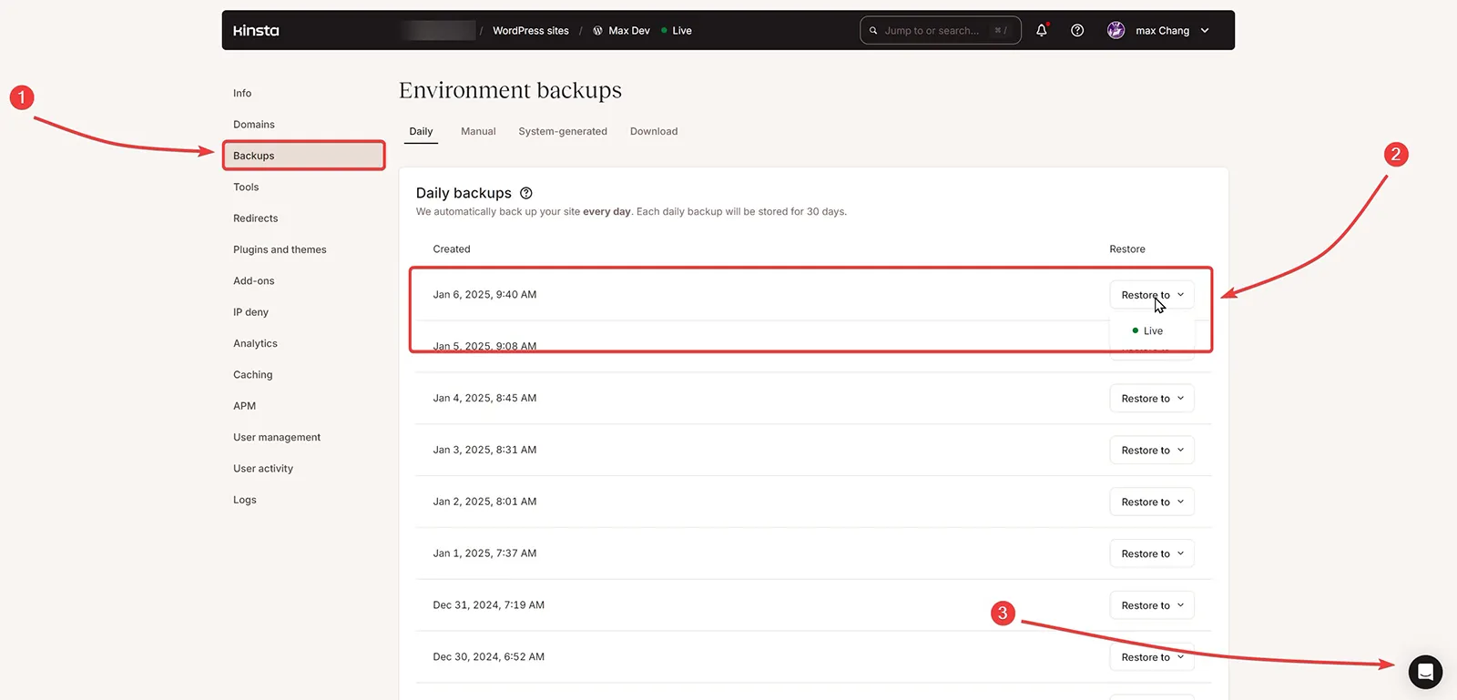Open APM in the sidebar

244,406
